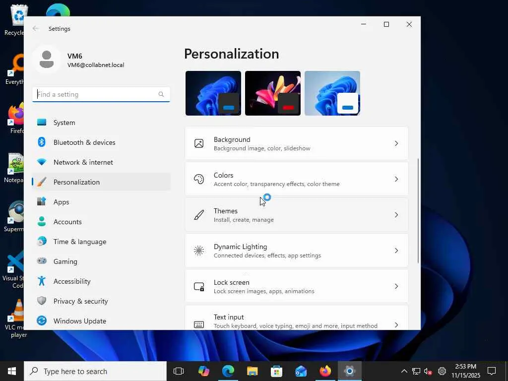This screenshot has width=508, height=381.
Task: Select the Personalization paintbrush icon
Action: [x=42, y=182]
